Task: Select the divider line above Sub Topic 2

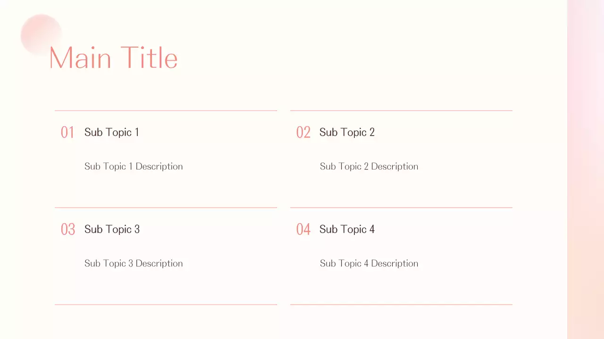Action: 401,111
